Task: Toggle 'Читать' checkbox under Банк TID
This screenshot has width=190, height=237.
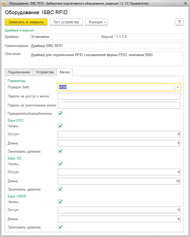Action: (x=60, y=164)
